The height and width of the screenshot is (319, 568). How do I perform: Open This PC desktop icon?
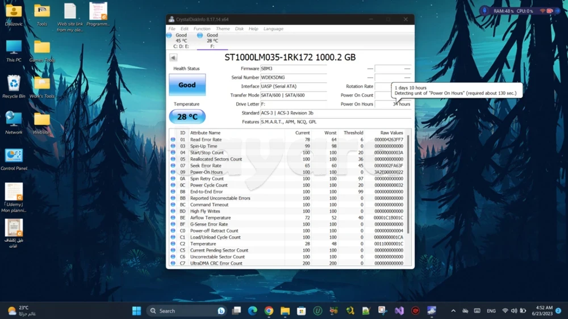pos(14,49)
